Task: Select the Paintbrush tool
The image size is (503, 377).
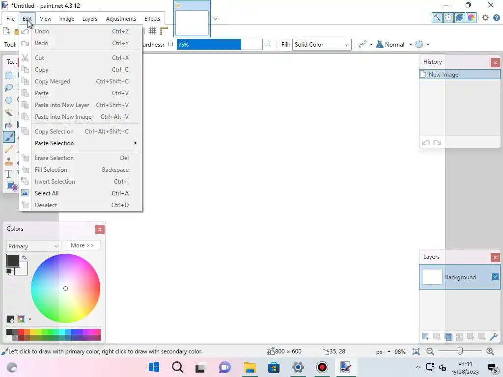Action: pos(9,137)
